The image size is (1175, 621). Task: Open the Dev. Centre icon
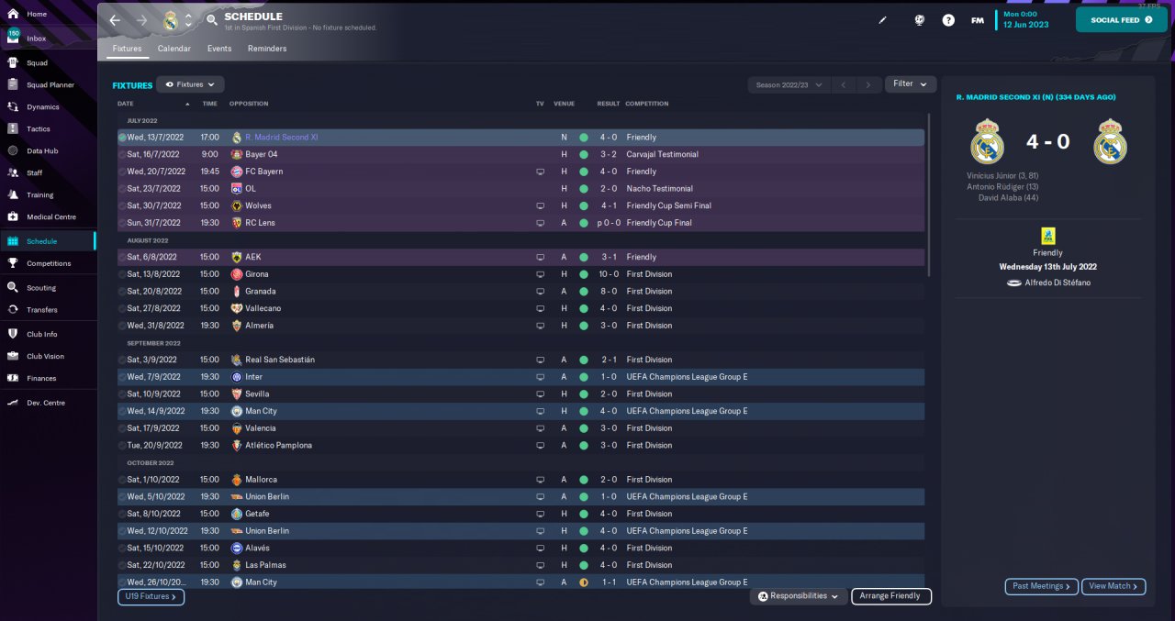[x=13, y=403]
